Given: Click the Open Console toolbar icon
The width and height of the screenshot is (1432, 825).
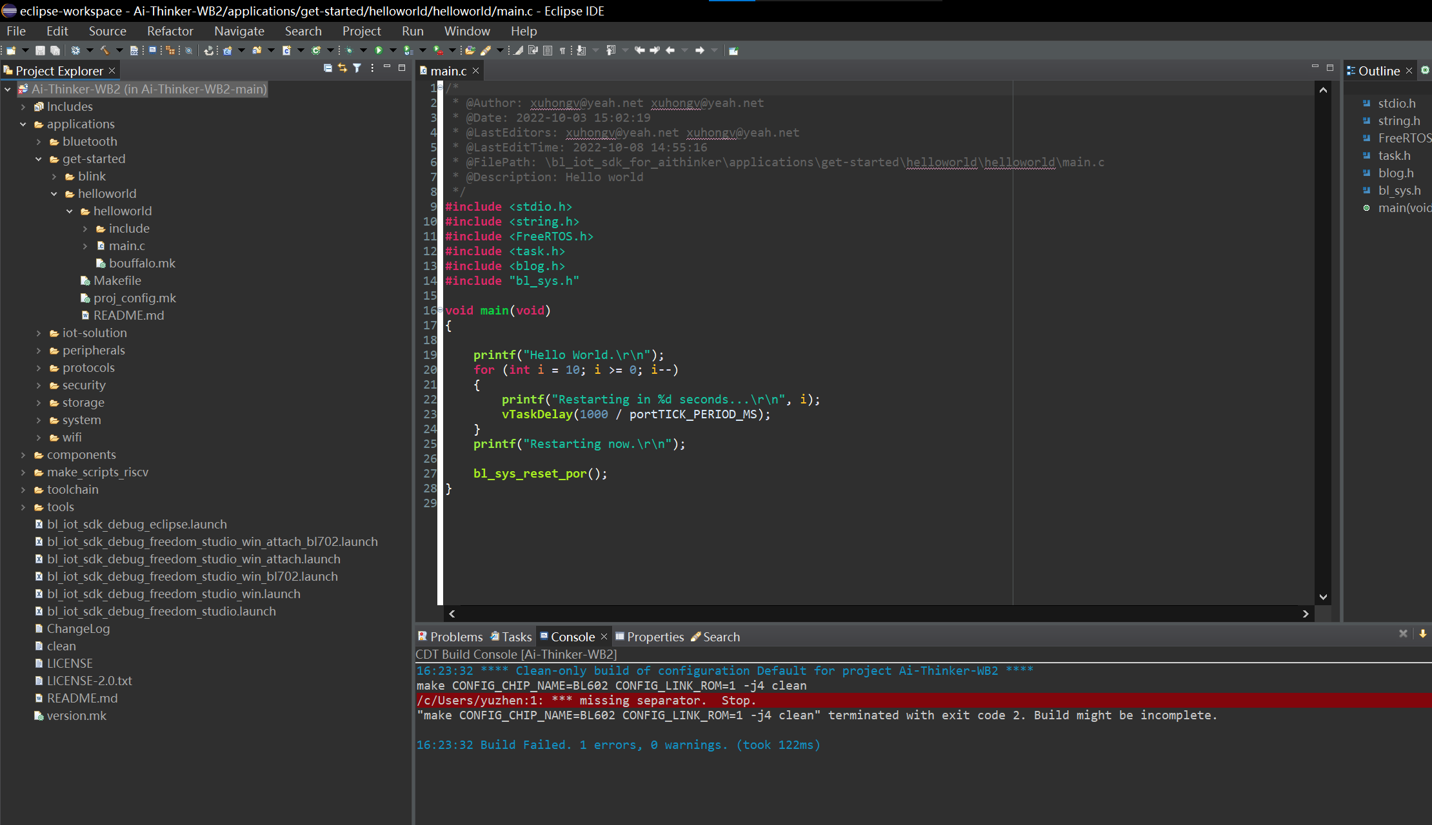Looking at the screenshot, I should (x=152, y=50).
